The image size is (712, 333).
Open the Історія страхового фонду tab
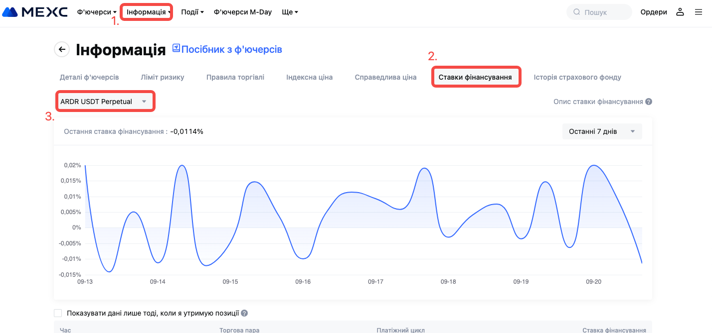[577, 77]
